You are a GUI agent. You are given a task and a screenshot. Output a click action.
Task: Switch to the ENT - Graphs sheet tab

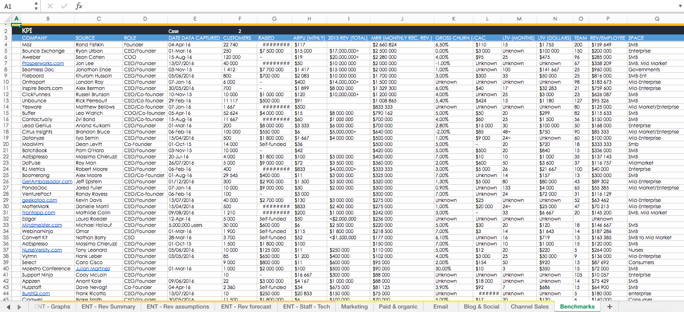click(52, 307)
